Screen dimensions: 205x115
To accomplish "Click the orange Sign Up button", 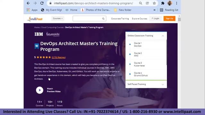I will point(169,19).
